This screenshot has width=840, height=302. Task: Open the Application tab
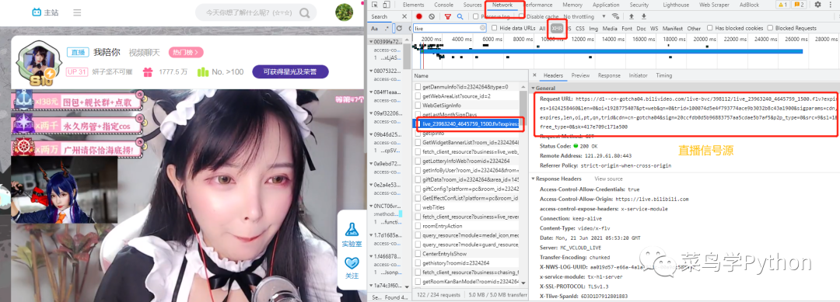[x=606, y=5]
